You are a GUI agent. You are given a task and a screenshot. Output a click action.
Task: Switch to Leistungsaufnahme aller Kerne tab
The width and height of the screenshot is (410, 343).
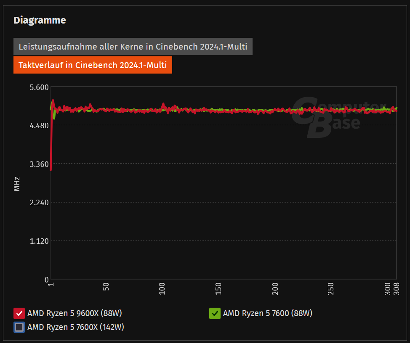133,47
